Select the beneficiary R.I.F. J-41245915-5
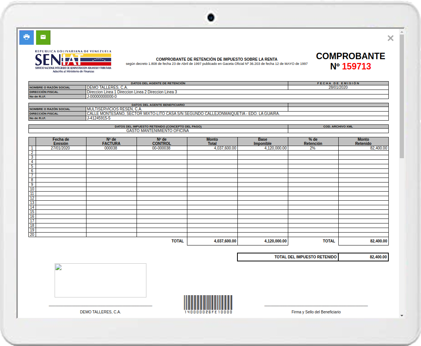421x346 pixels. pyautogui.click(x=99, y=118)
